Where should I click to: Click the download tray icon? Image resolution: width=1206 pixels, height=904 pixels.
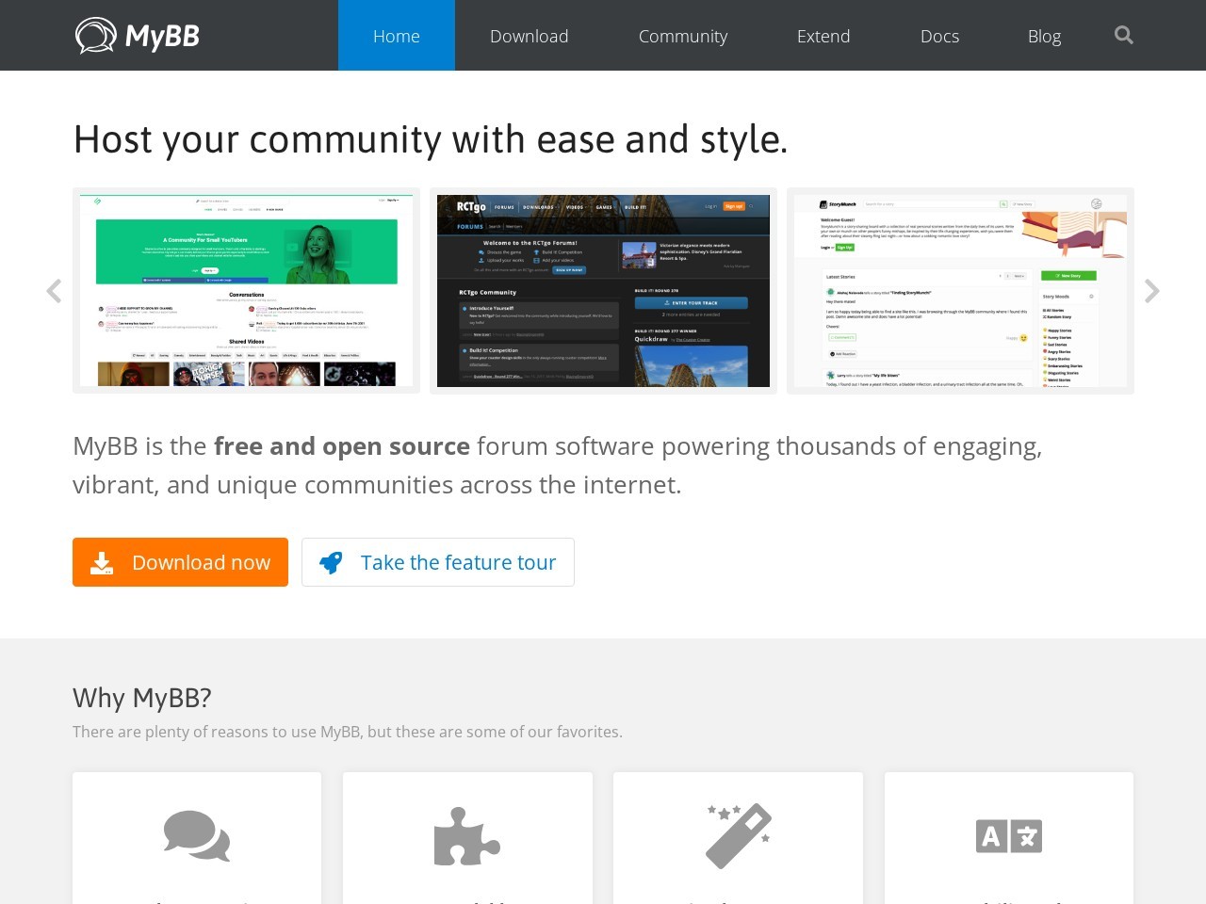tap(102, 563)
